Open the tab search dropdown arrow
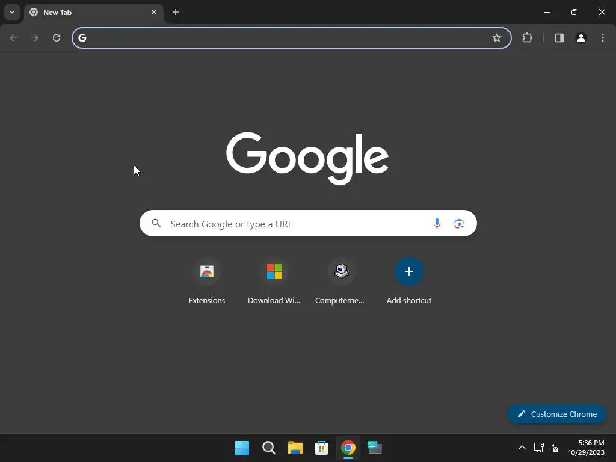 click(12, 12)
